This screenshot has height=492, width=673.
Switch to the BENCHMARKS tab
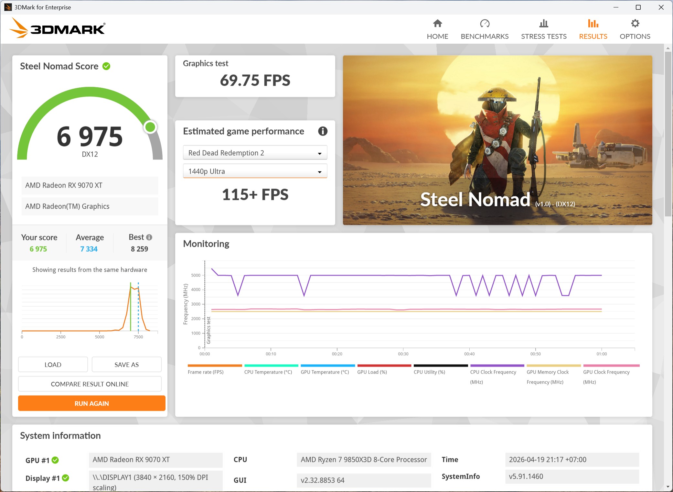point(485,36)
